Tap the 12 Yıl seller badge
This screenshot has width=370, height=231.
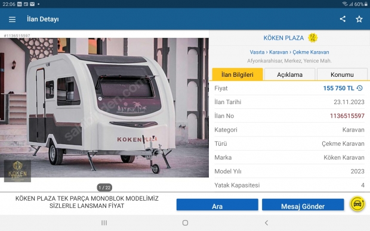[x=313, y=38]
